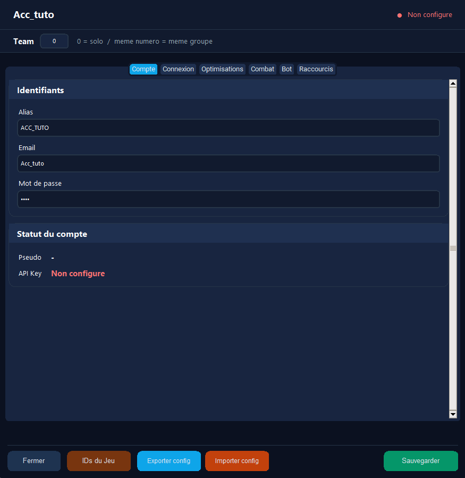This screenshot has height=478, width=465.
Task: Open the Connexion tab
Action: (x=178, y=69)
